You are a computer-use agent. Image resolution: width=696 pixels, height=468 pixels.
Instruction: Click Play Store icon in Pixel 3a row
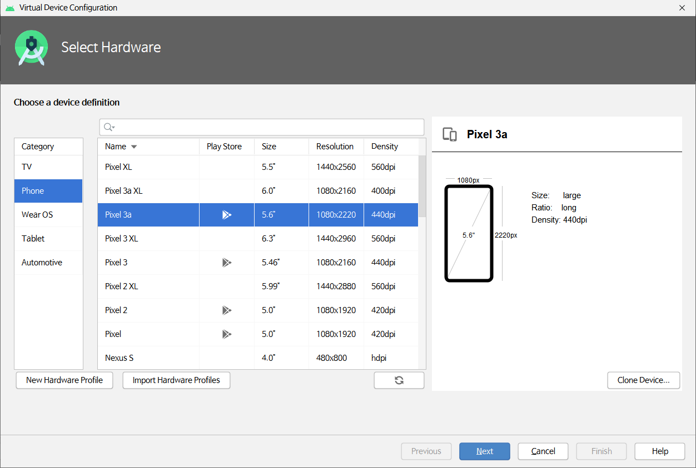226,215
